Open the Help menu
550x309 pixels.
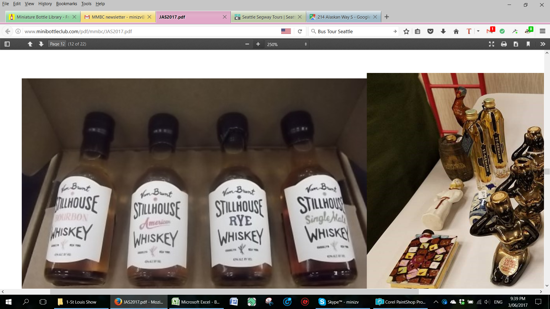click(100, 4)
